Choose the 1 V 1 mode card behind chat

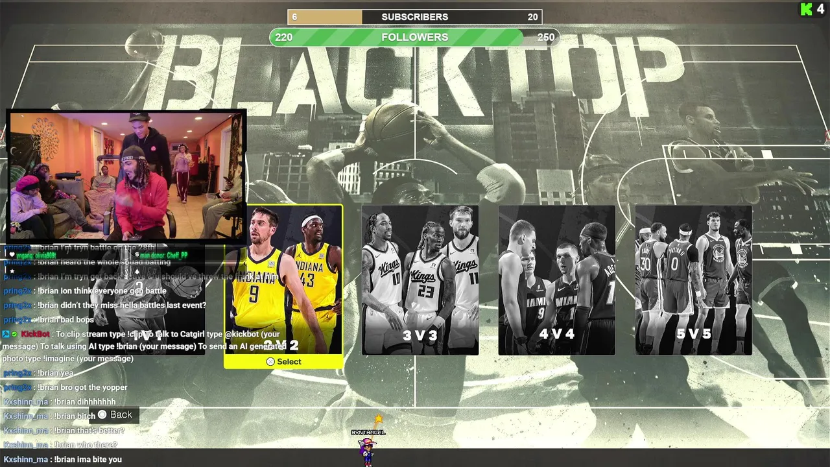pyautogui.click(x=147, y=300)
